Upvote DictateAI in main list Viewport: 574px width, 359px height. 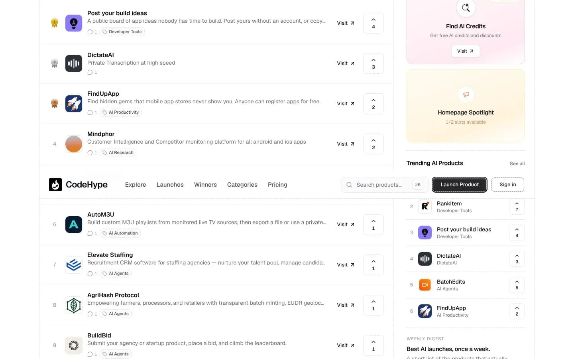[x=373, y=63]
